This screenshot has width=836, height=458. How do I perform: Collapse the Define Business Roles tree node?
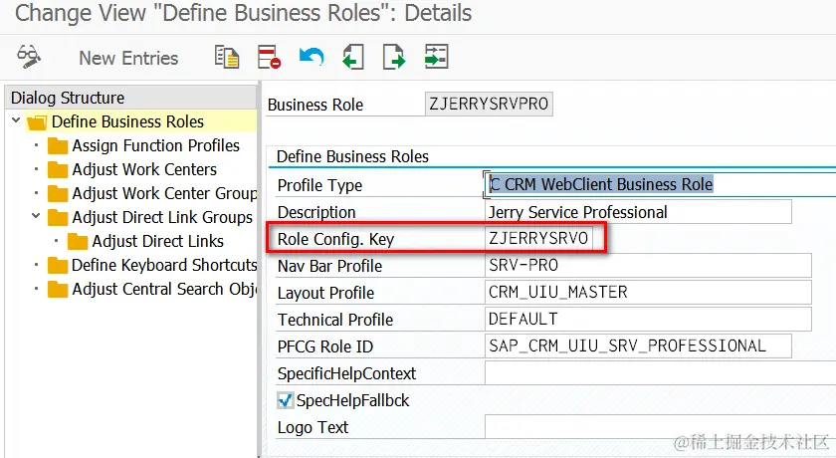click(x=16, y=121)
